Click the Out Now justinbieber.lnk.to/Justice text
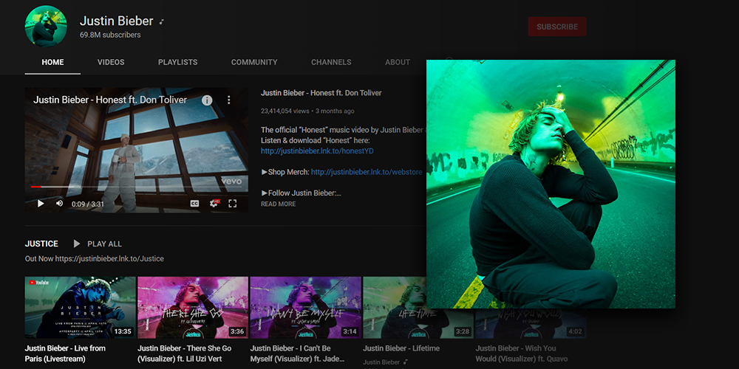 pyautogui.click(x=95, y=259)
